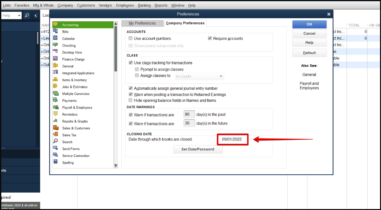The width and height of the screenshot is (381, 210).
Task: Click Set Date/Password button
Action: tap(198, 149)
